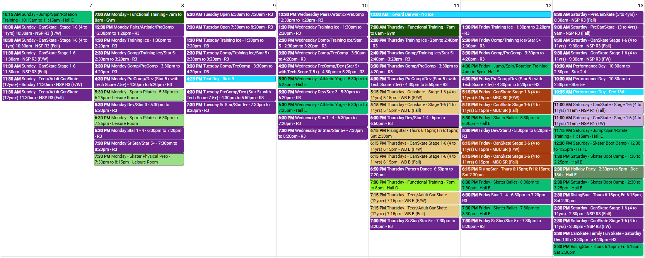
Task: Open the Howard Derwin - No Ice banner
Action: [460, 15]
